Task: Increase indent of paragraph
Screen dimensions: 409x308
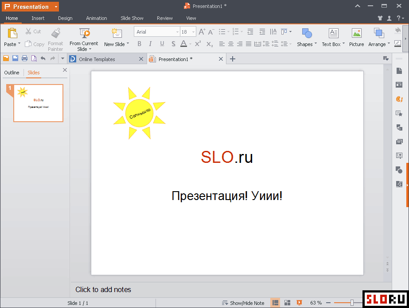Action: [x=262, y=31]
